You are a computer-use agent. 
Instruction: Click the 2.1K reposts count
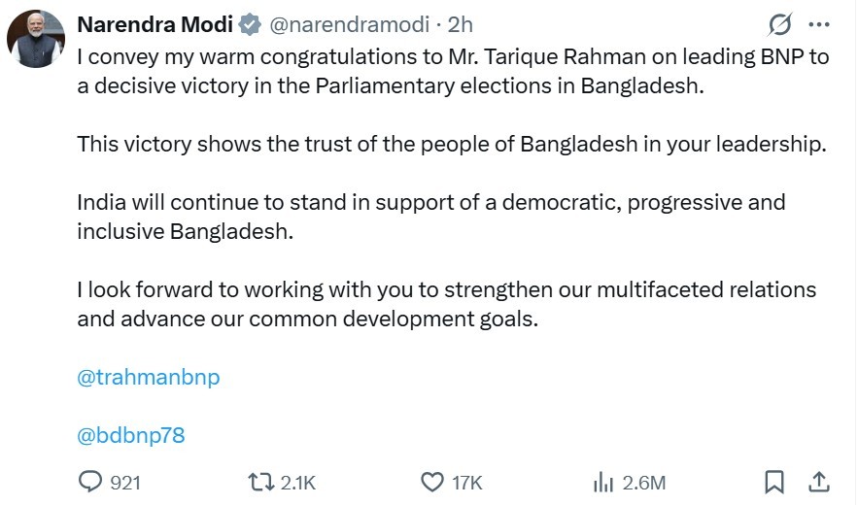pyautogui.click(x=297, y=483)
